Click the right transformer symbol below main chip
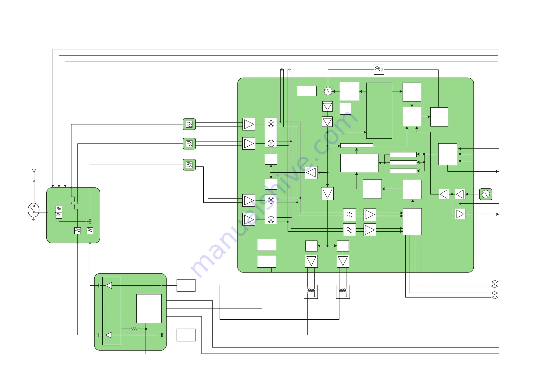The image size is (545, 385). (x=343, y=292)
